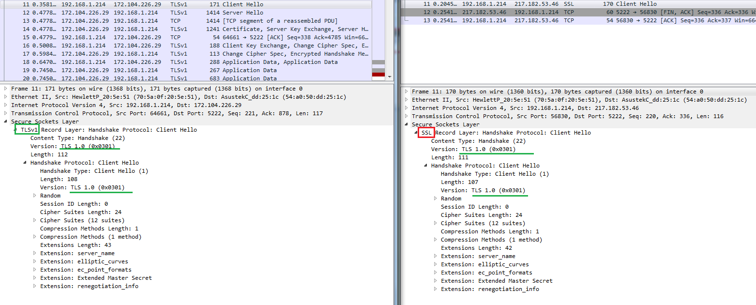Select the Length: 112 field
756x305 pixels.
click(x=48, y=154)
